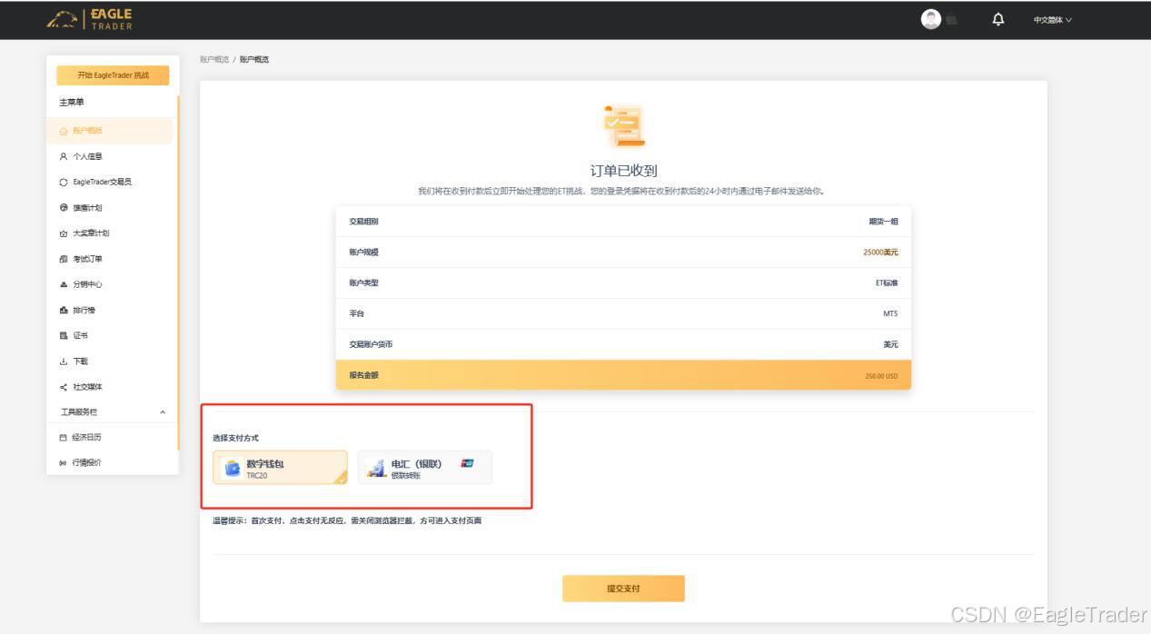Screen dimensions: 1151x634
Task: Click the 订单已收到 heading
Action: [x=623, y=170]
